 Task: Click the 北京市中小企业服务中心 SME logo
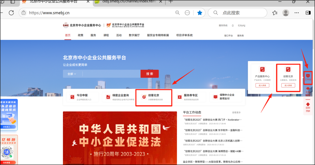click(82, 25)
